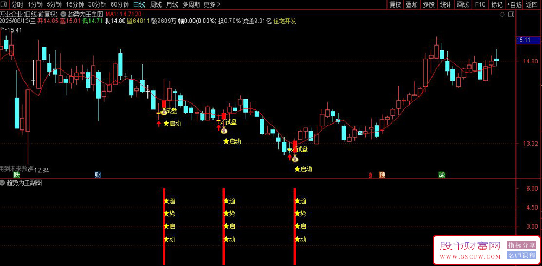Click the 6.00 sub-chart axis value
Image resolution: width=542 pixels, height=266 pixels.
533,189
